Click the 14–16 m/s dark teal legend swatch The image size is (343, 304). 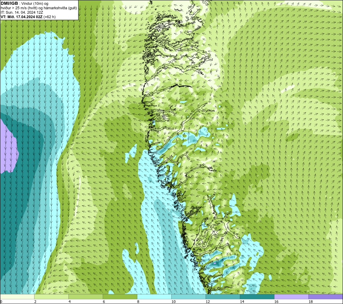pos(257,296)
